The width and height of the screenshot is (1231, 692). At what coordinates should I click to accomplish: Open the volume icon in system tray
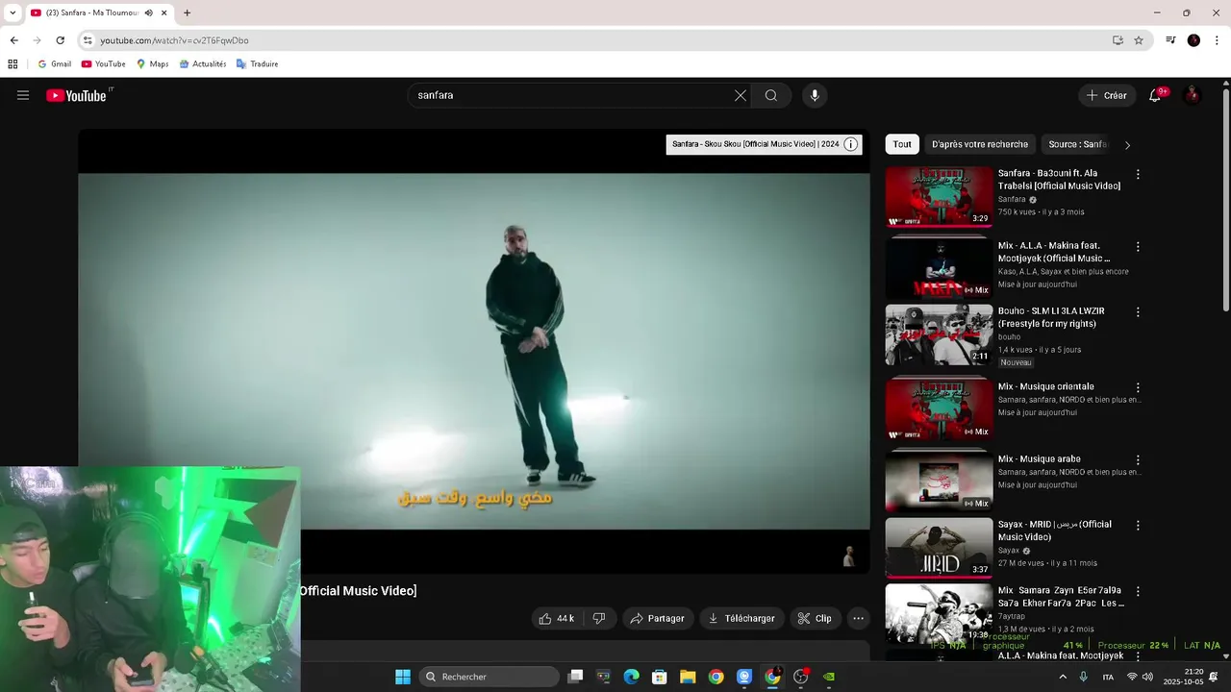pyautogui.click(x=1147, y=677)
